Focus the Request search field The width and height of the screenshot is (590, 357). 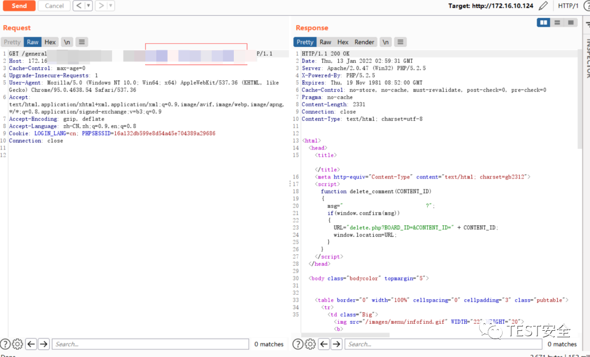150,344
